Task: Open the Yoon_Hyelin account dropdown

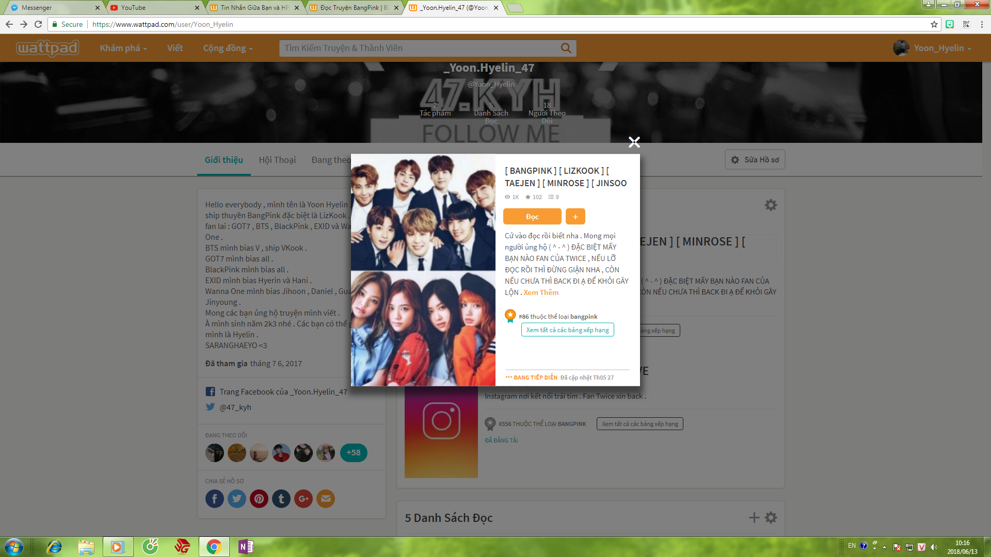Action: click(x=942, y=48)
